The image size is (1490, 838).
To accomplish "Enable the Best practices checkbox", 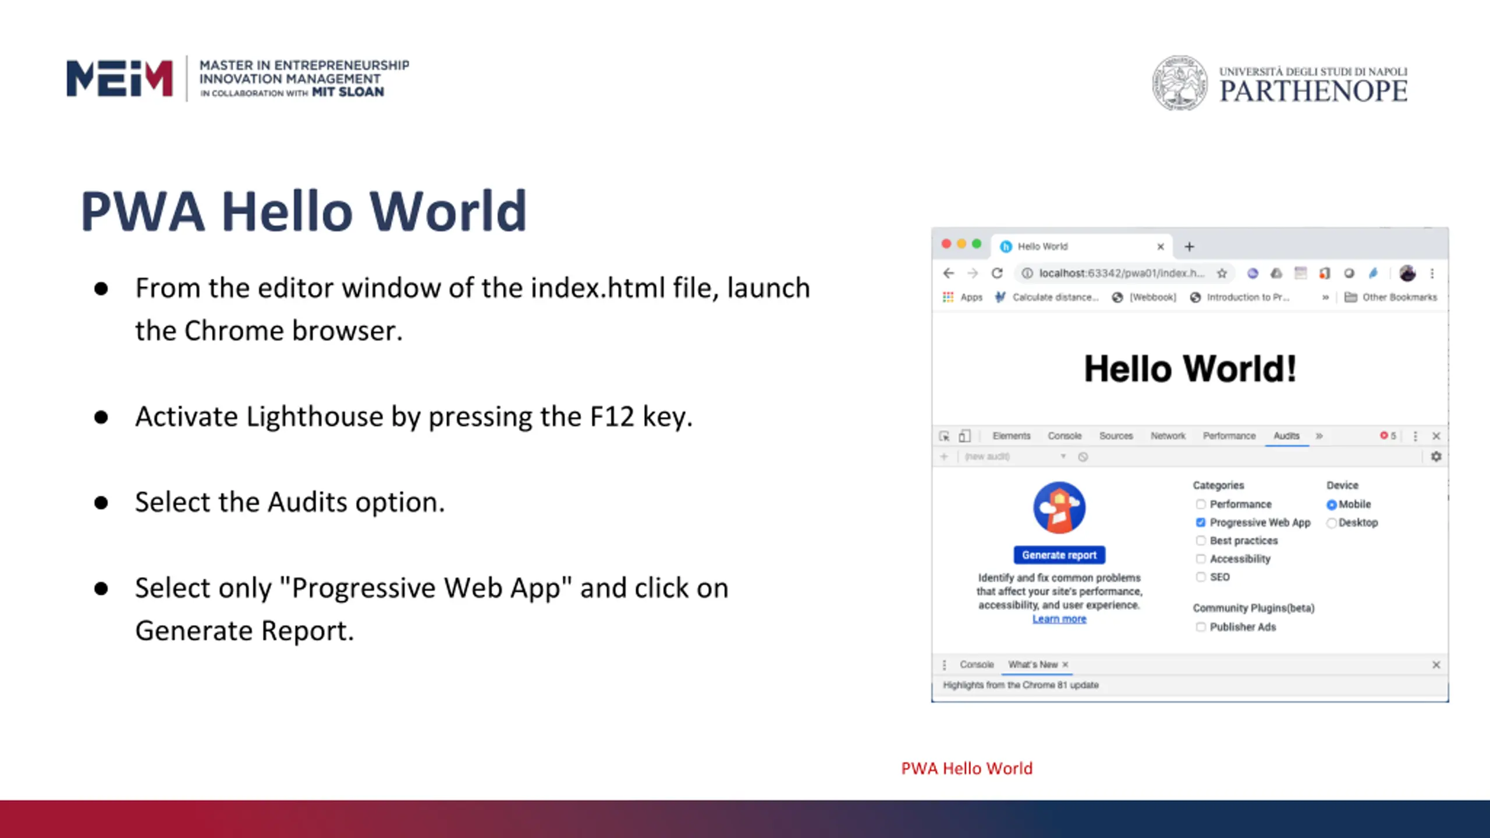I will [1200, 541].
